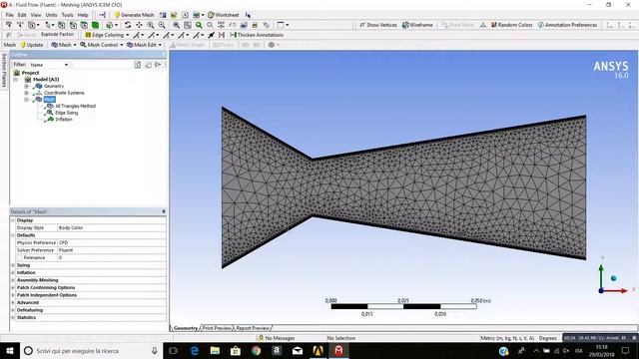Click the Thicken Annotations icon
Screen dimensions: 639x359
233,35
